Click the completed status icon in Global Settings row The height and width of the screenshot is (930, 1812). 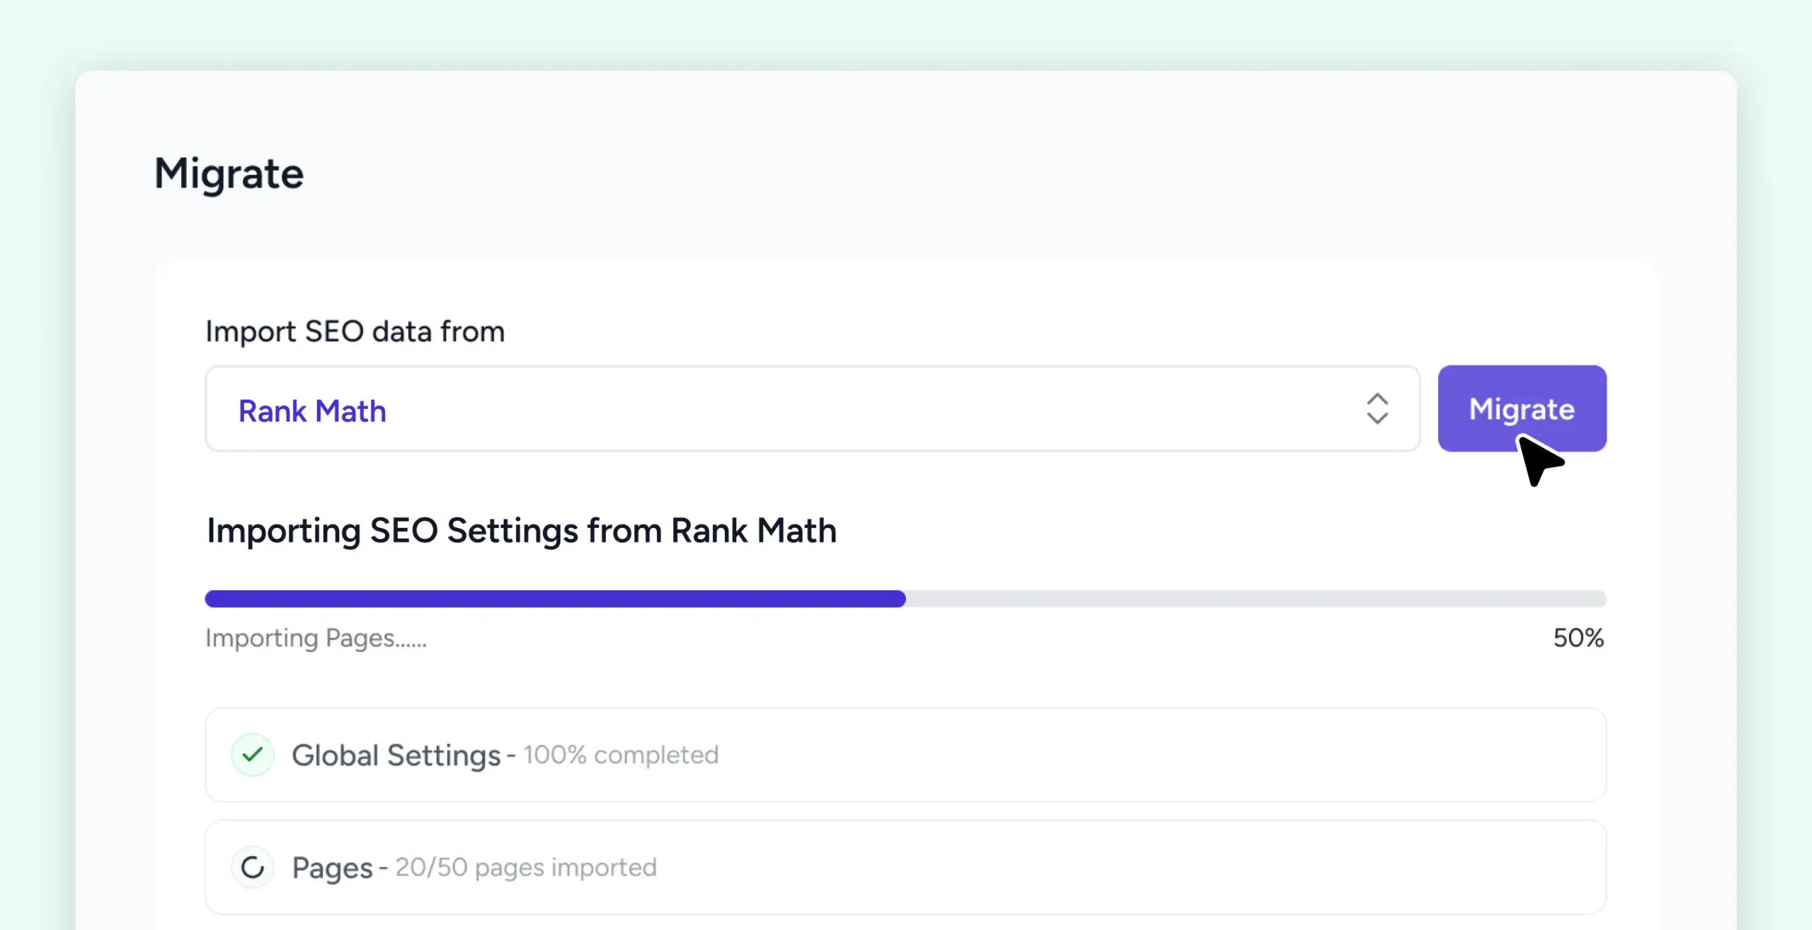click(253, 755)
